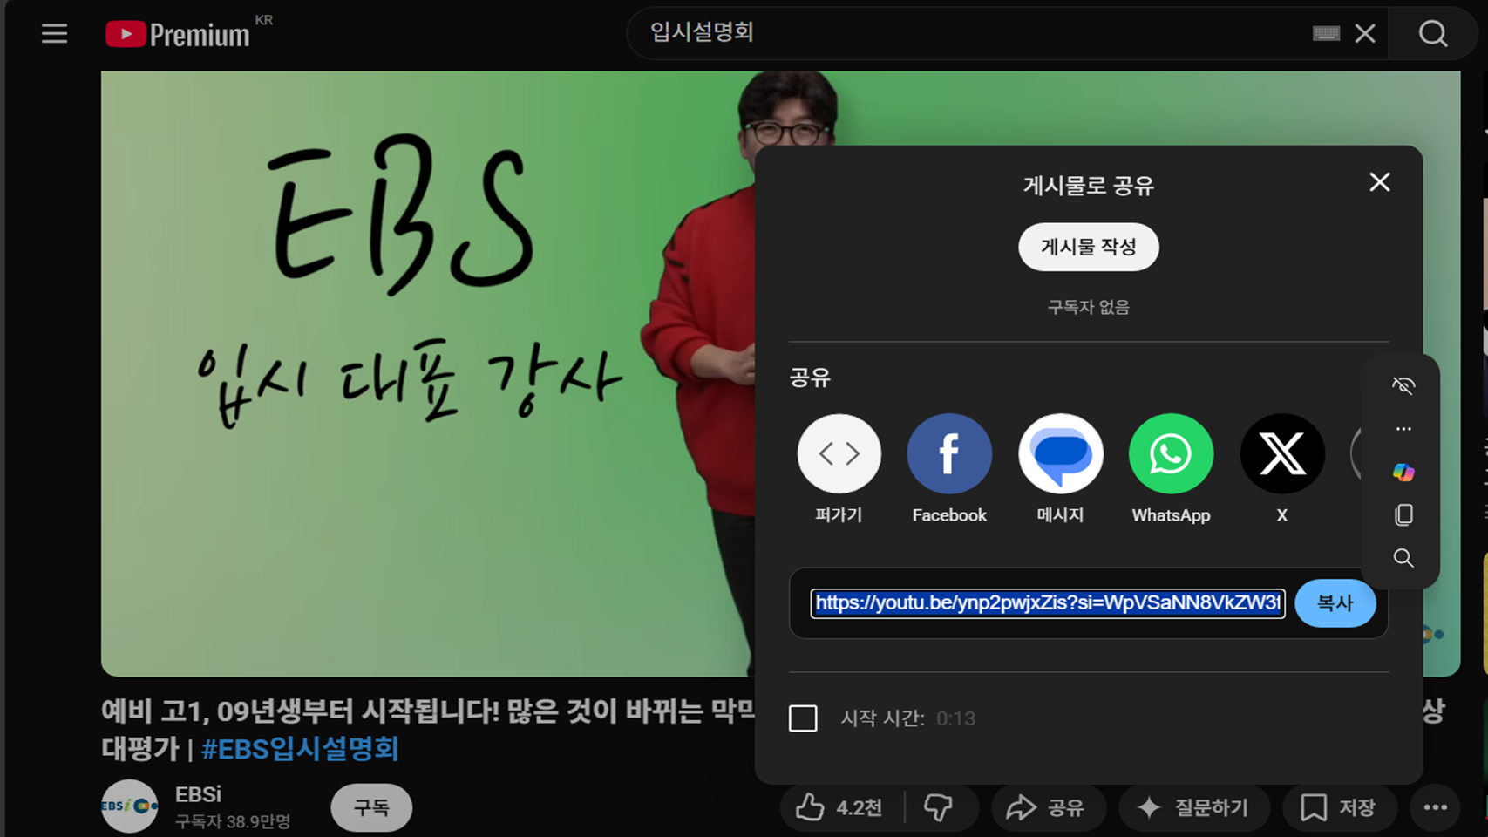Go to YouTube Premium home via logo
The width and height of the screenshot is (1488, 837).
[x=178, y=34]
